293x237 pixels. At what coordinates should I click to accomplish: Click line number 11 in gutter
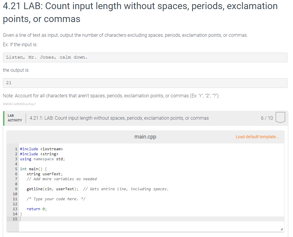click(15, 199)
